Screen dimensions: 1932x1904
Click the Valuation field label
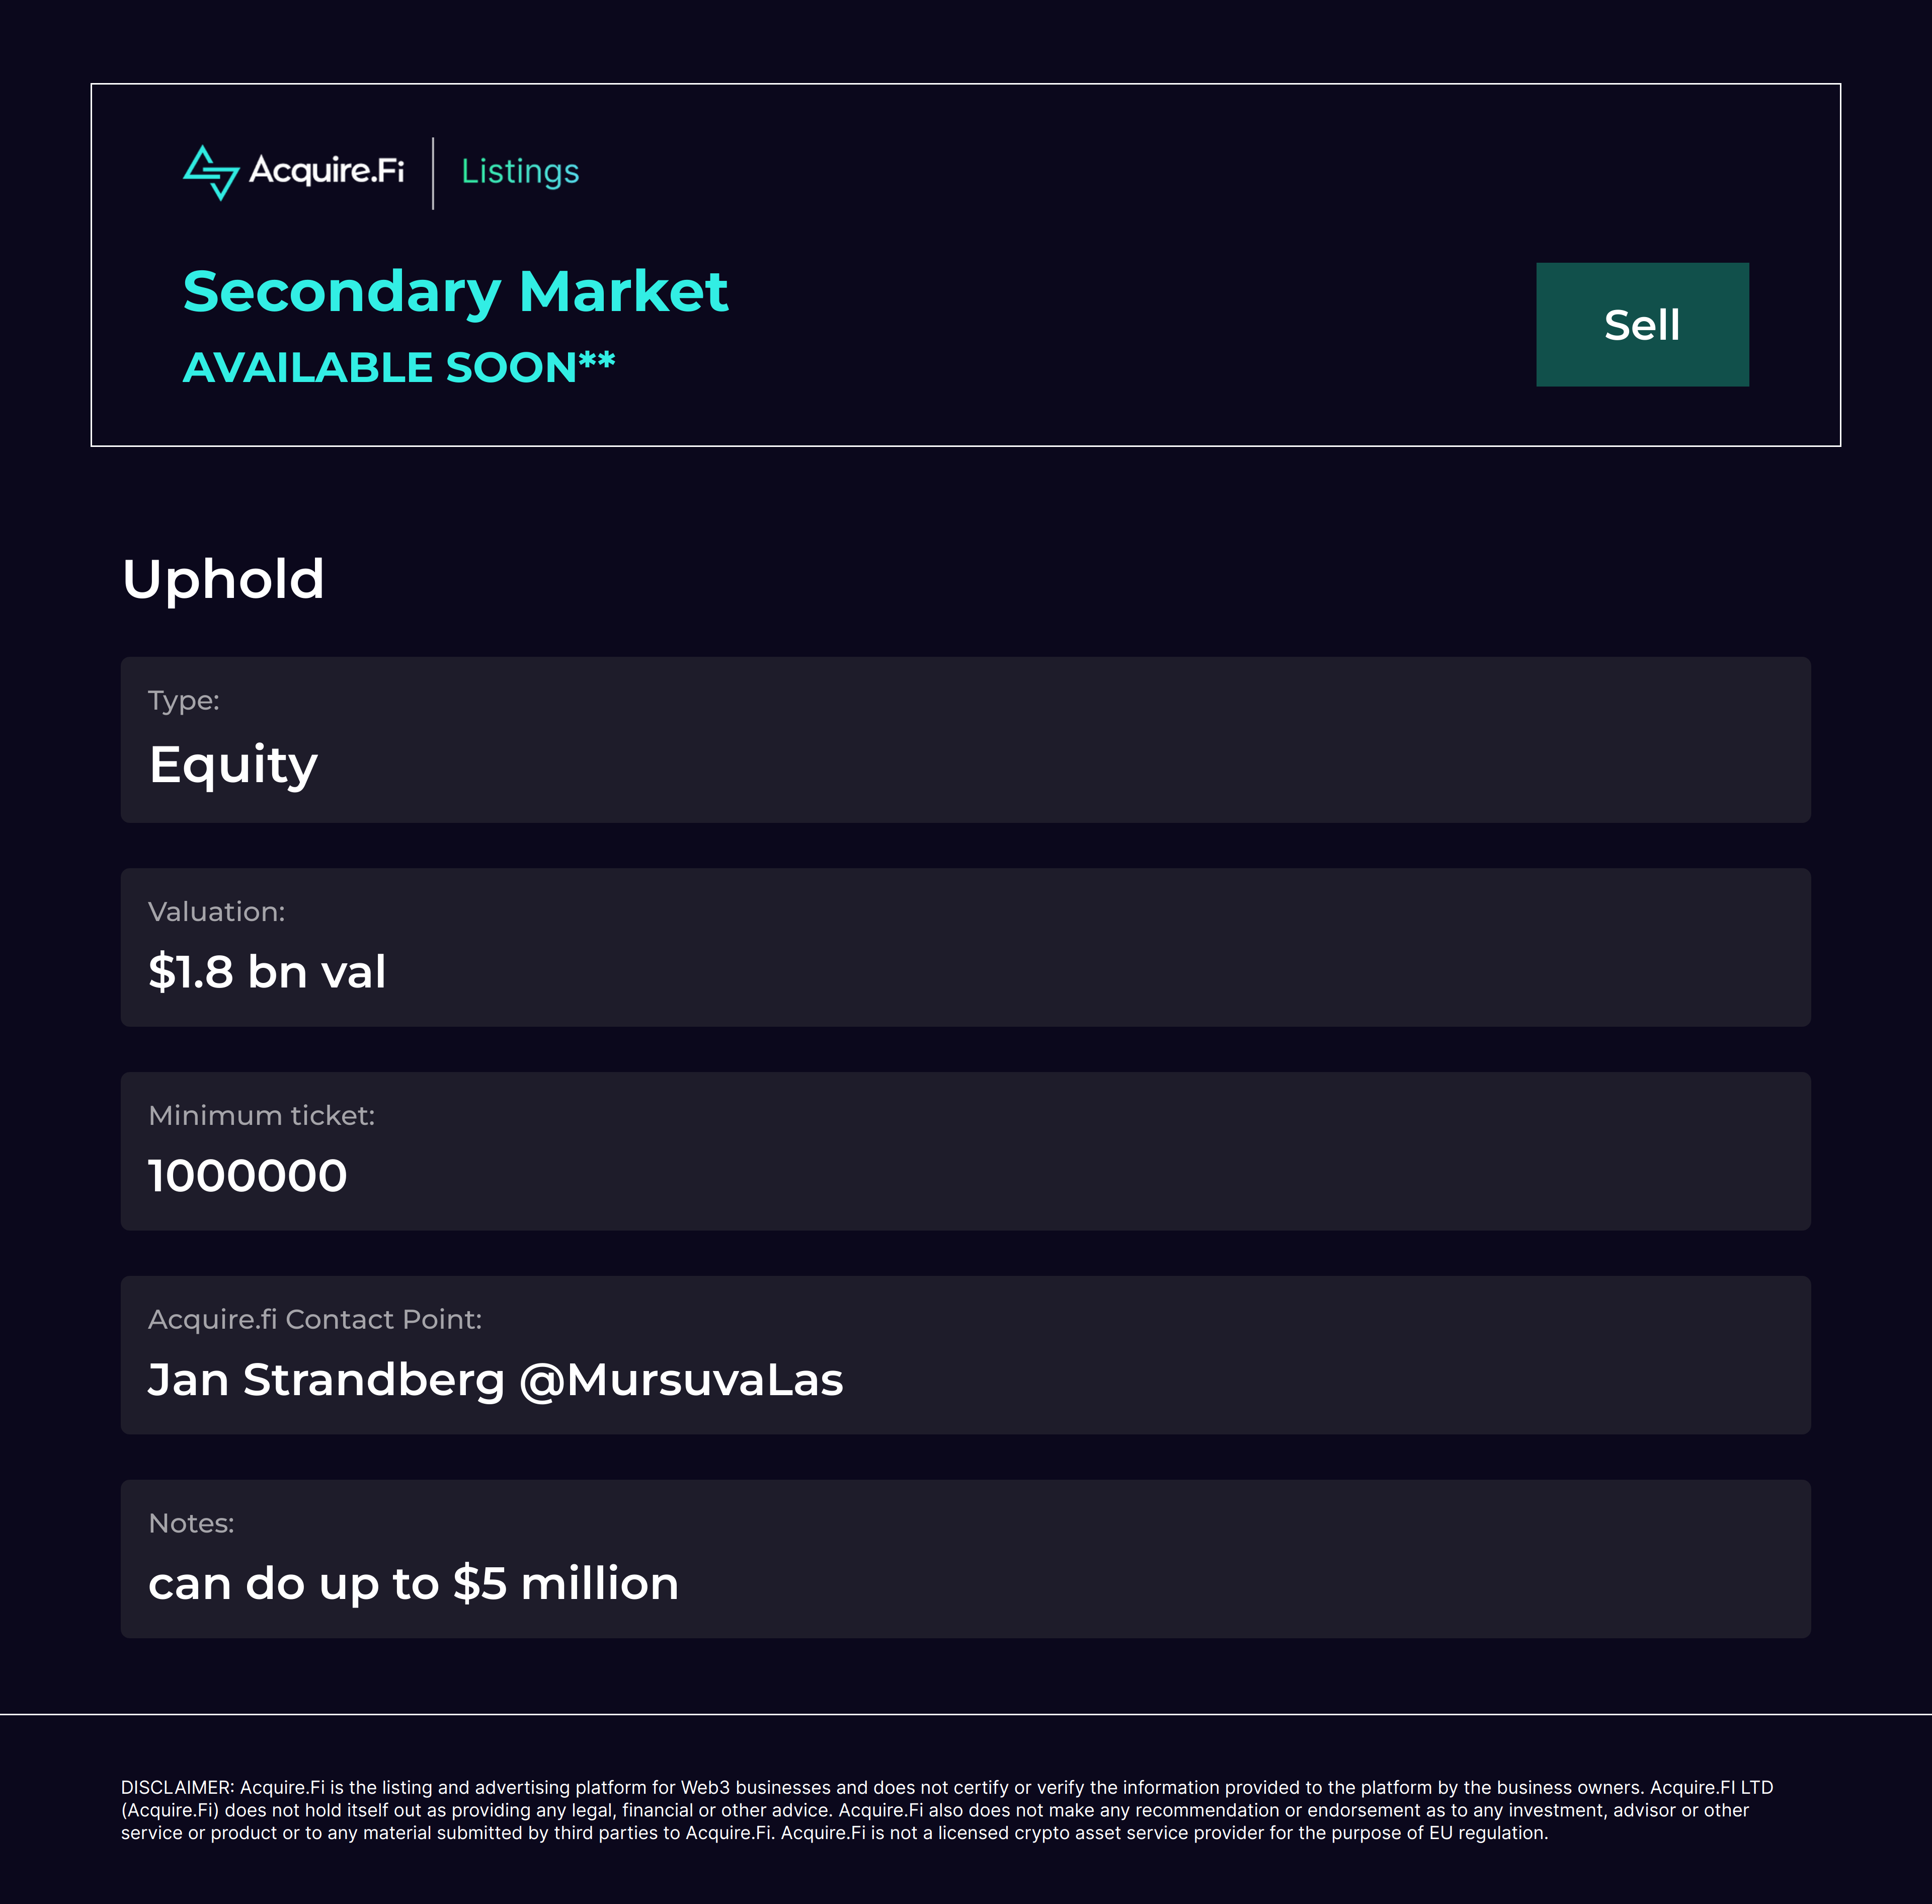coord(217,912)
